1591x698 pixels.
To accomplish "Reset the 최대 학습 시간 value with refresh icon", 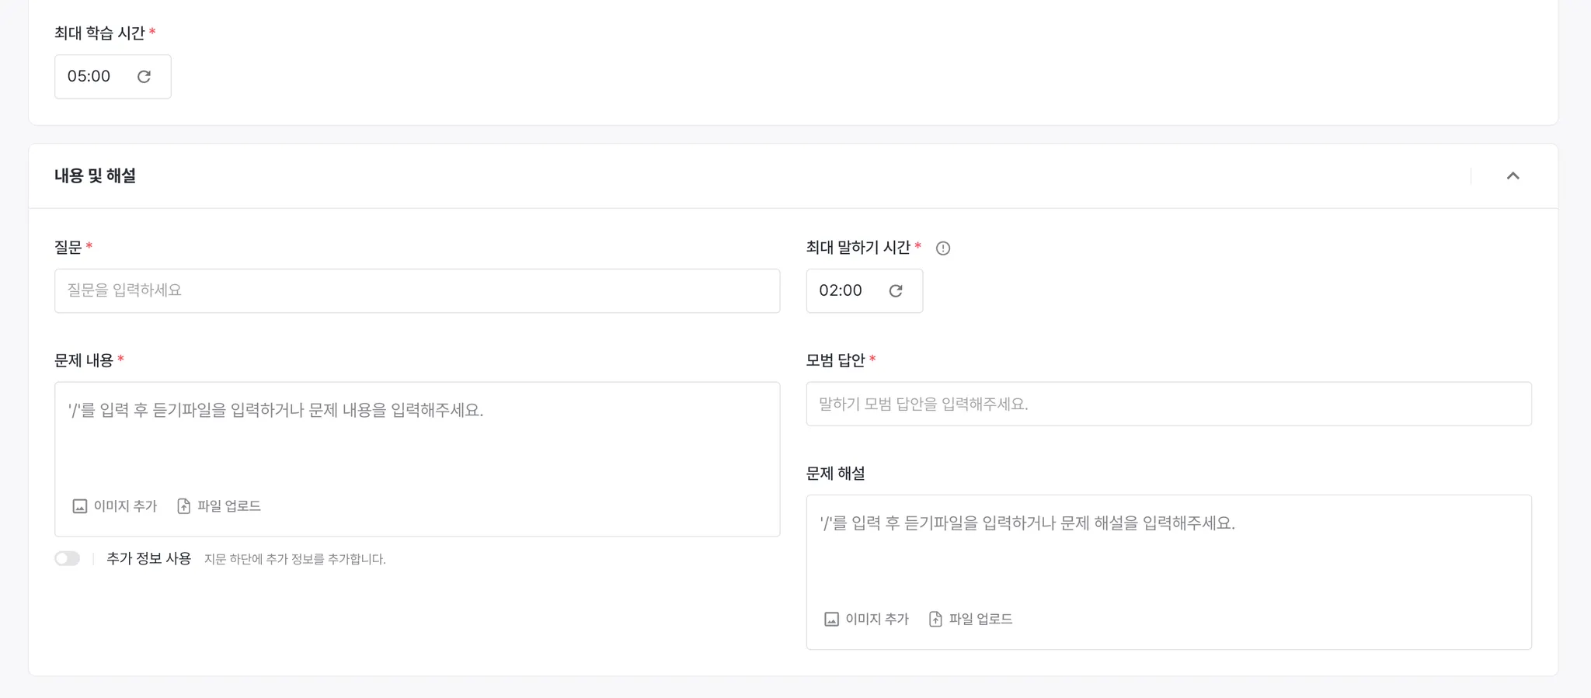I will [x=144, y=76].
